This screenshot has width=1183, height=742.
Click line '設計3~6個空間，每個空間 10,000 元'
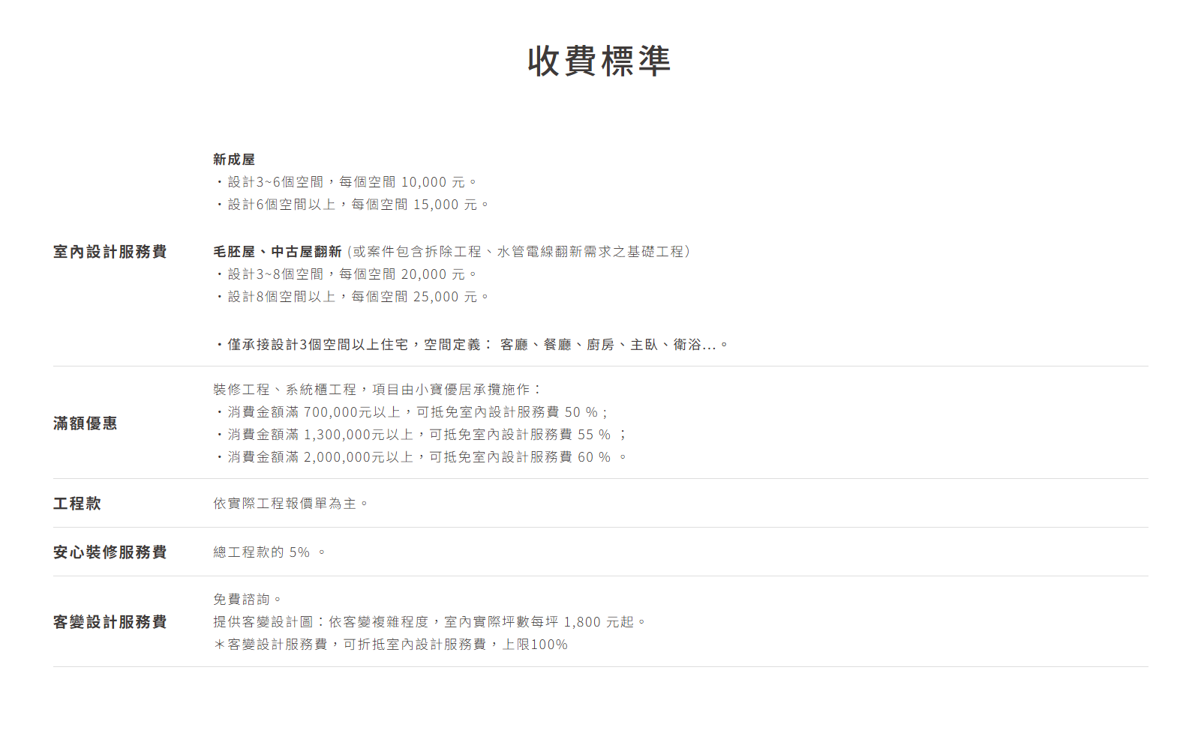click(x=346, y=182)
